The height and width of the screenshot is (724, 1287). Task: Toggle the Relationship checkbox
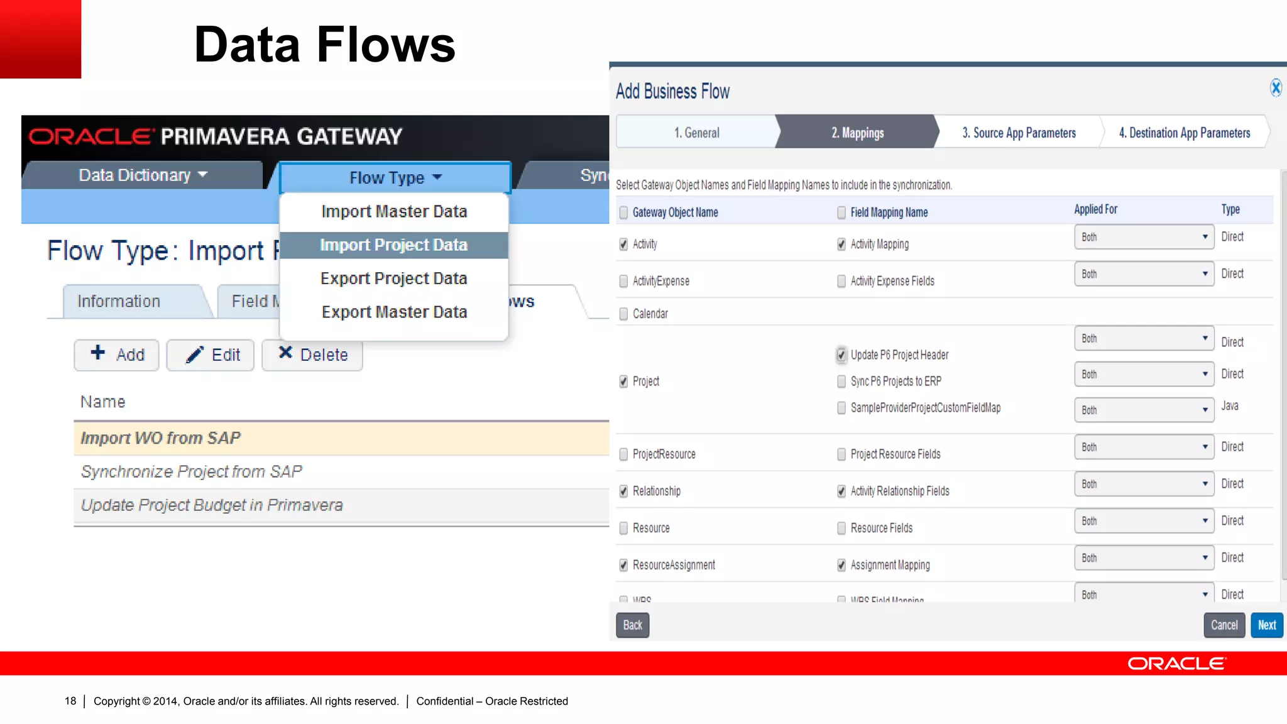[623, 491]
